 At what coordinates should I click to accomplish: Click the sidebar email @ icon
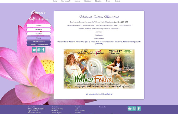pos(39,50)
